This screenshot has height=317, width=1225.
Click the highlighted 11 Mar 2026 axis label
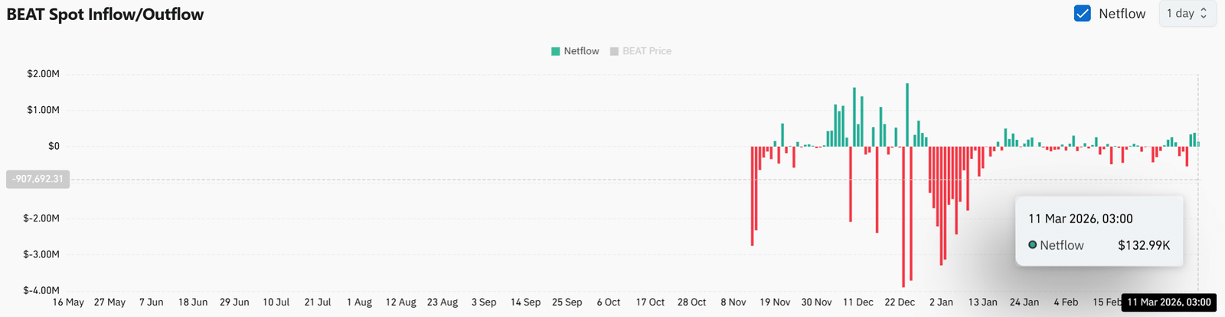[x=1168, y=302]
